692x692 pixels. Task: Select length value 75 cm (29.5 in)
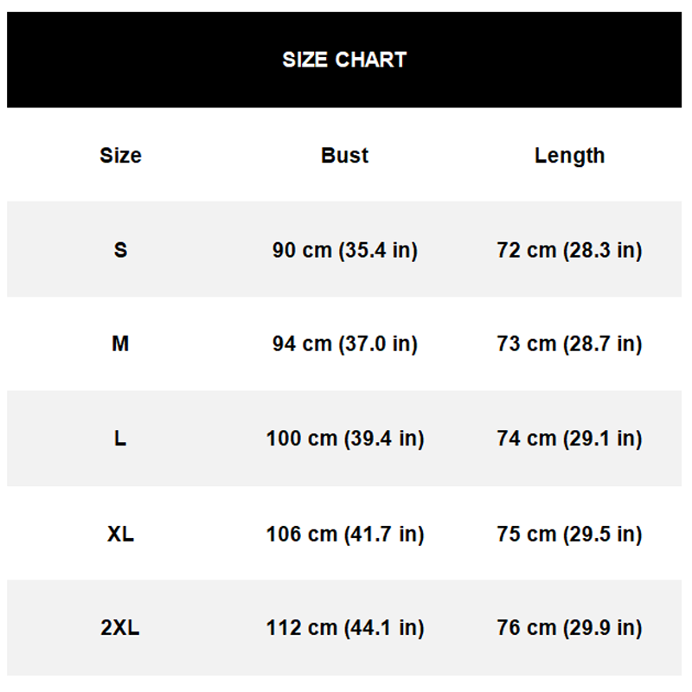[x=569, y=534]
